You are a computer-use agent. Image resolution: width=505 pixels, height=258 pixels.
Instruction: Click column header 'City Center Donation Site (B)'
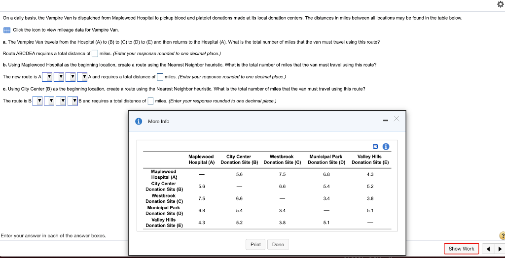point(239,160)
